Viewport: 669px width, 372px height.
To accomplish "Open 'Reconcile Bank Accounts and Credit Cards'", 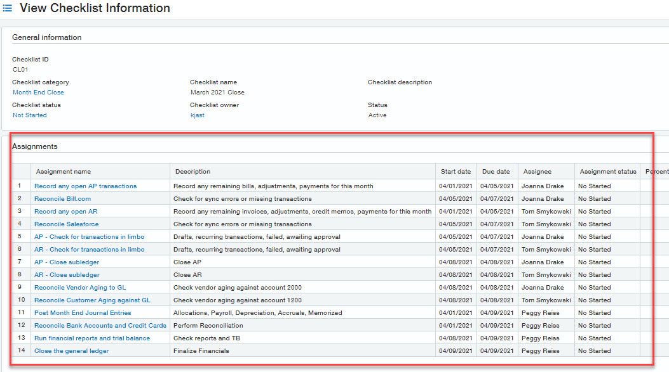I will [x=100, y=326].
